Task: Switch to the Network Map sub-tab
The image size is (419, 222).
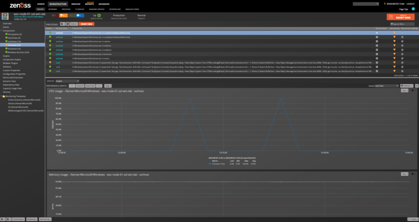Action: tap(115, 9)
